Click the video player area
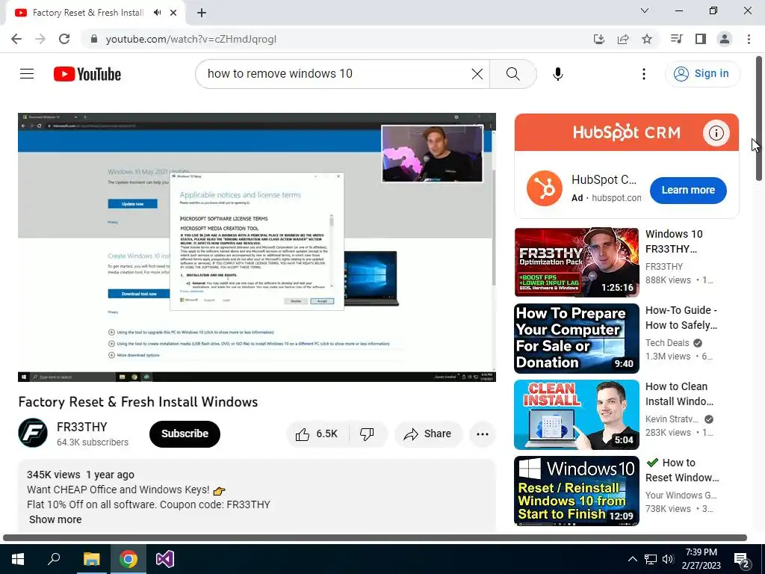Screen dimensions: 765x574 coord(257,247)
